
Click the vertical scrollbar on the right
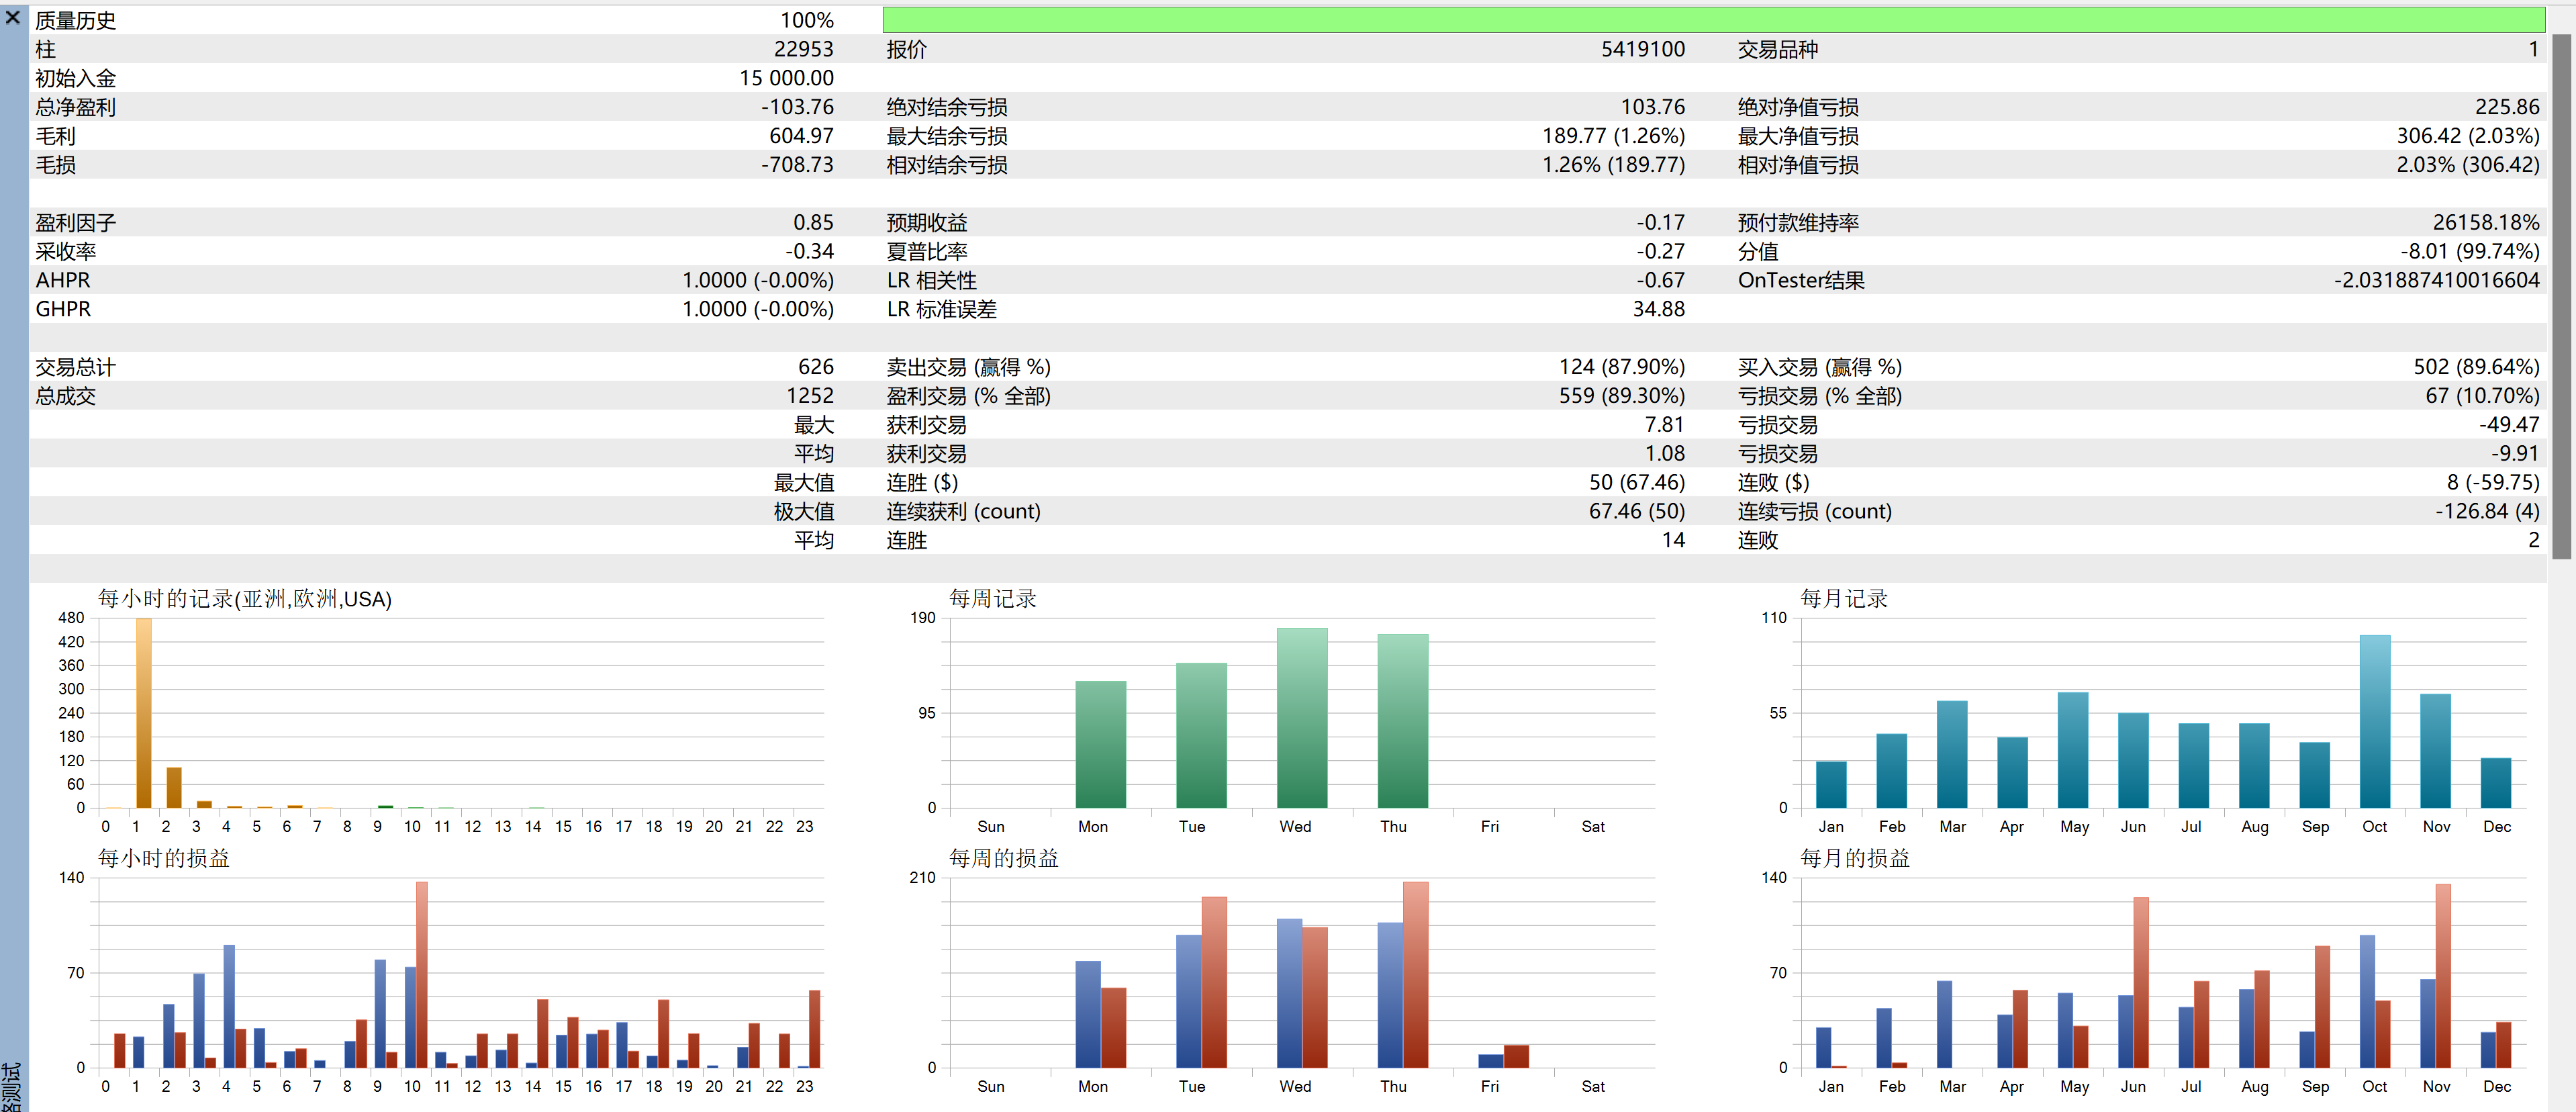2561,297
